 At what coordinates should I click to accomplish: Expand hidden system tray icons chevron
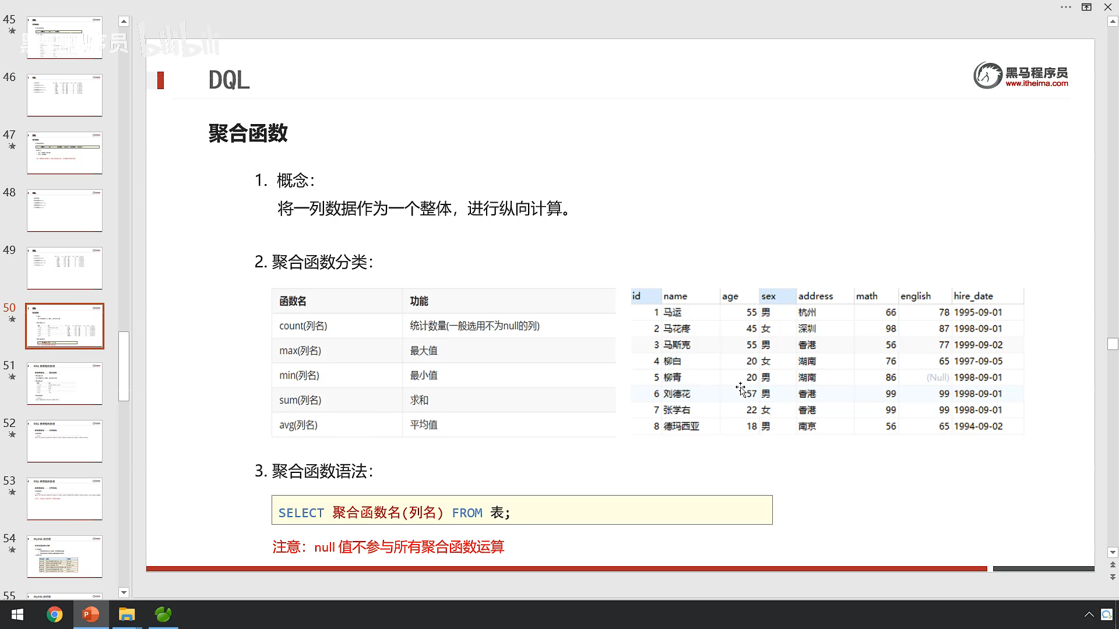pos(1089,614)
